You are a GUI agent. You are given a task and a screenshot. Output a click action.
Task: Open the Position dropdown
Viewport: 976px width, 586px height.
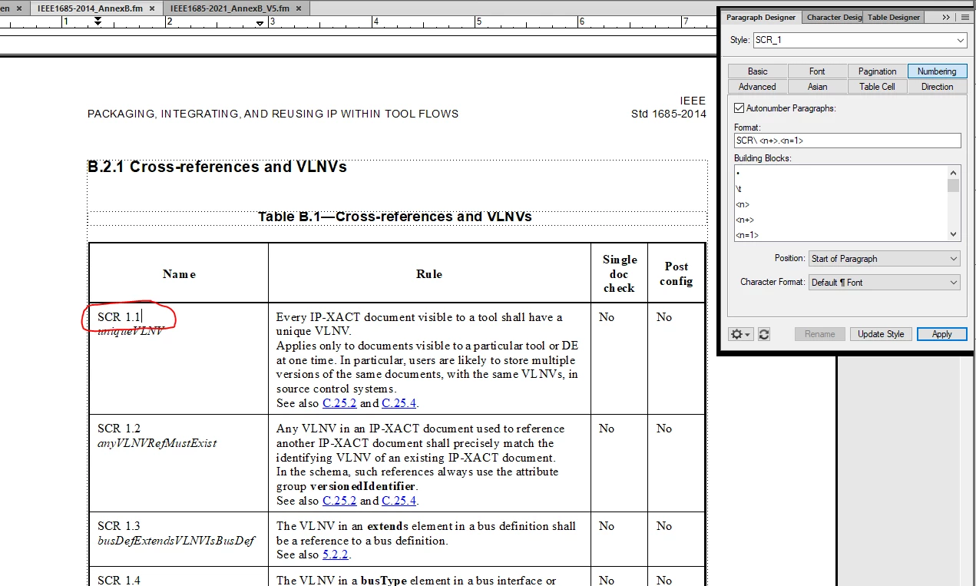[885, 259]
